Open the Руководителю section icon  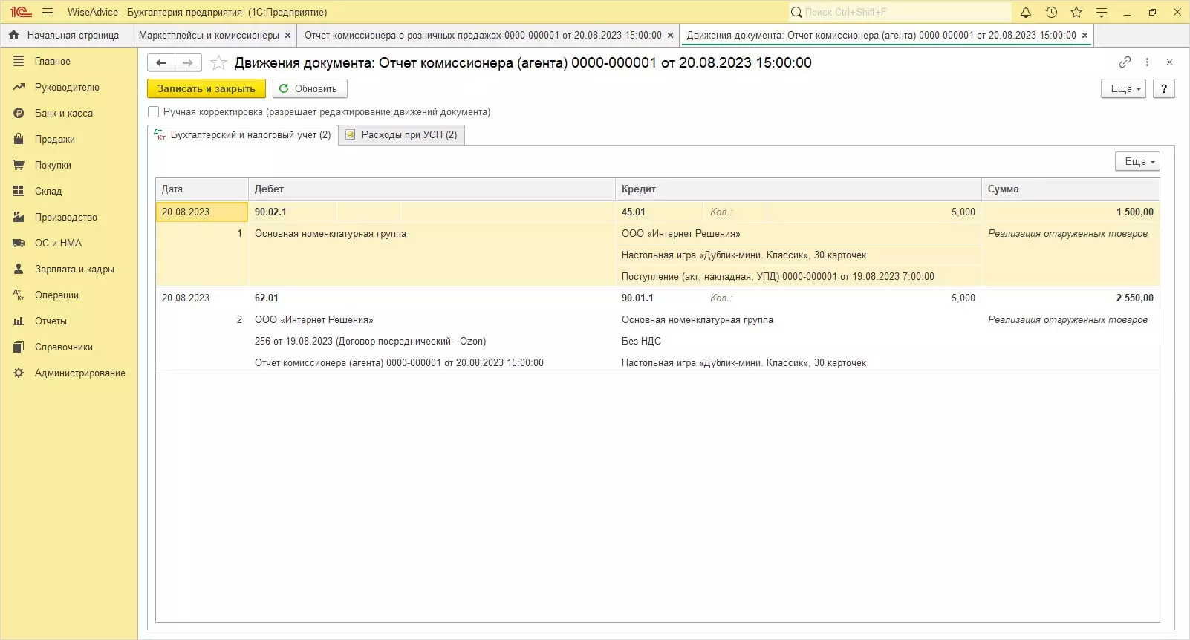coord(19,88)
